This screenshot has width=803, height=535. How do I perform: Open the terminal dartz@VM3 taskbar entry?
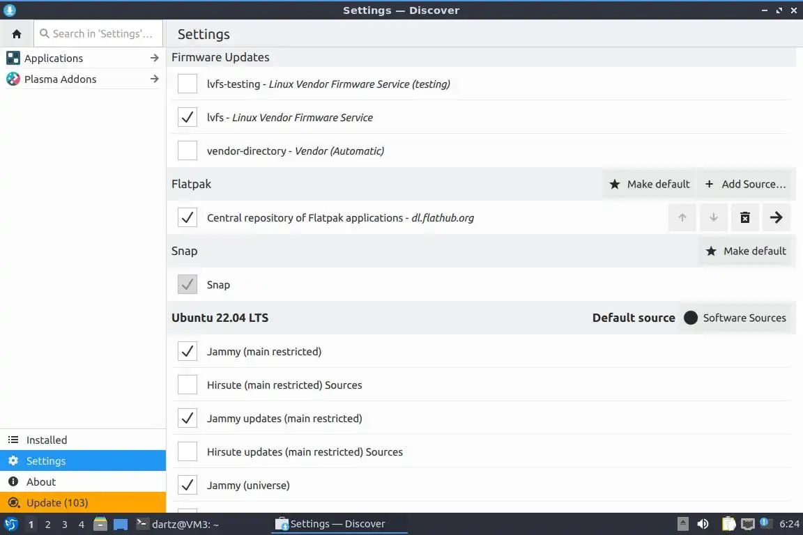click(178, 524)
